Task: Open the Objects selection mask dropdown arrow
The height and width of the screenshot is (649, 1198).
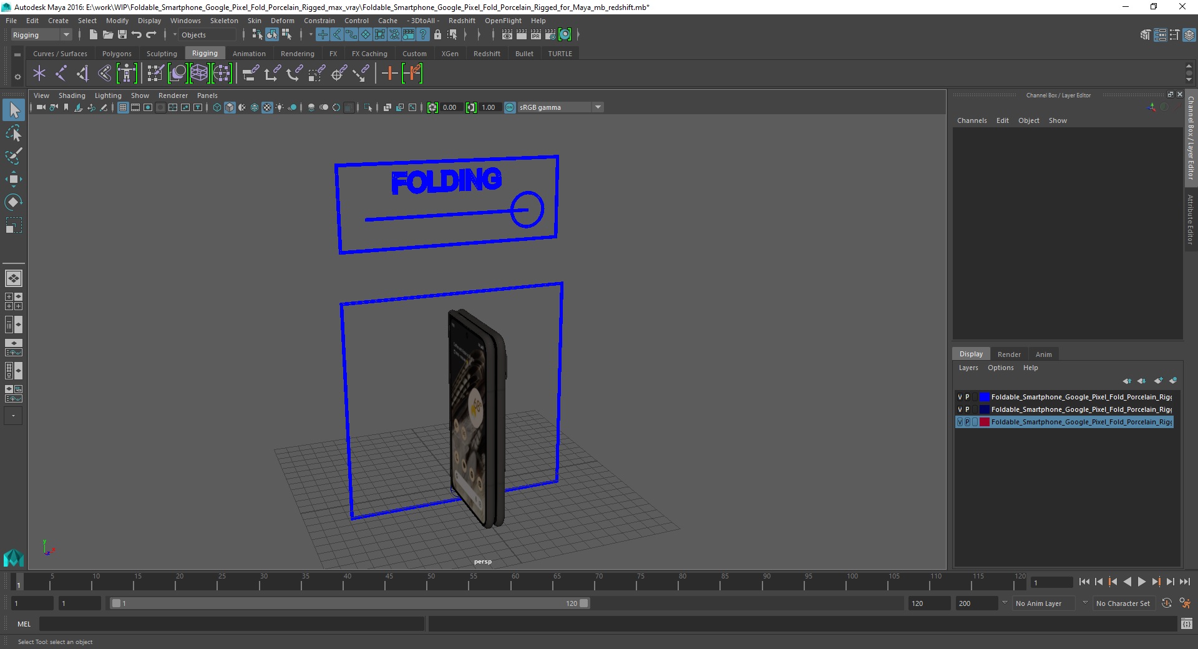Action: click(175, 35)
